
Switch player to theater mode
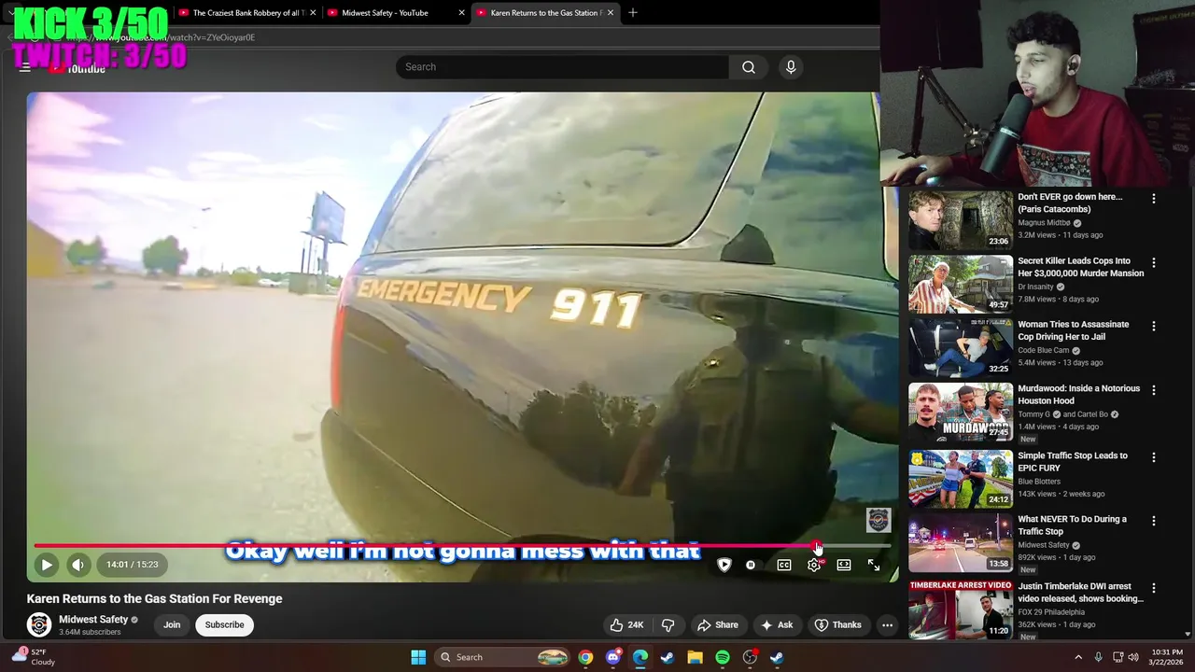point(844,565)
